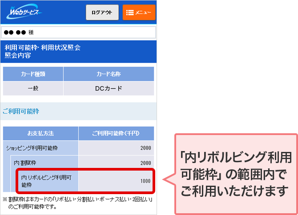Click the お支払方法 column header

pos(41,133)
